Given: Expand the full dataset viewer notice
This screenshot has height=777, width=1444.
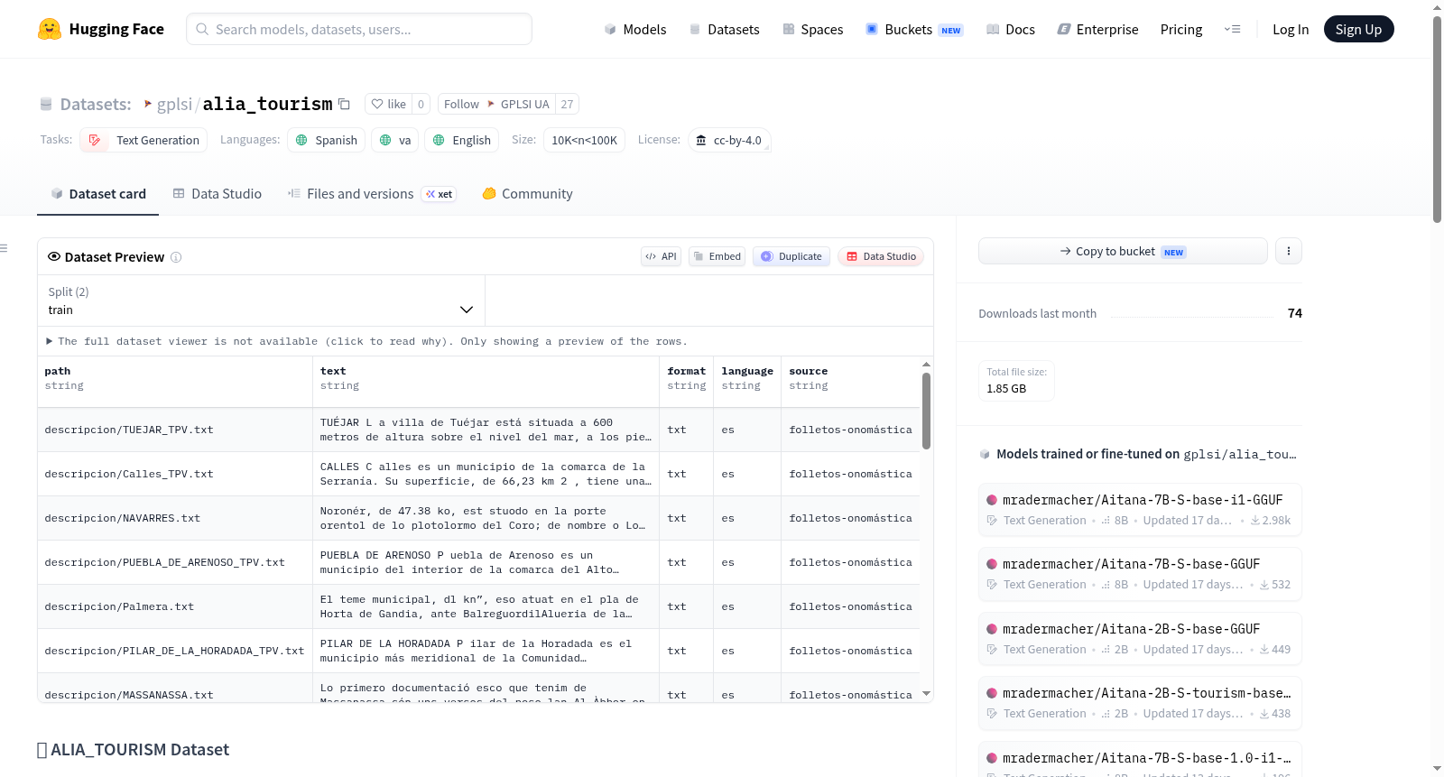Looking at the screenshot, I should tap(366, 341).
